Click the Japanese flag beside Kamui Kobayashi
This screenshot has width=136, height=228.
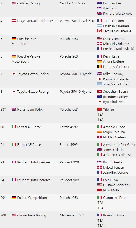point(100,79)
